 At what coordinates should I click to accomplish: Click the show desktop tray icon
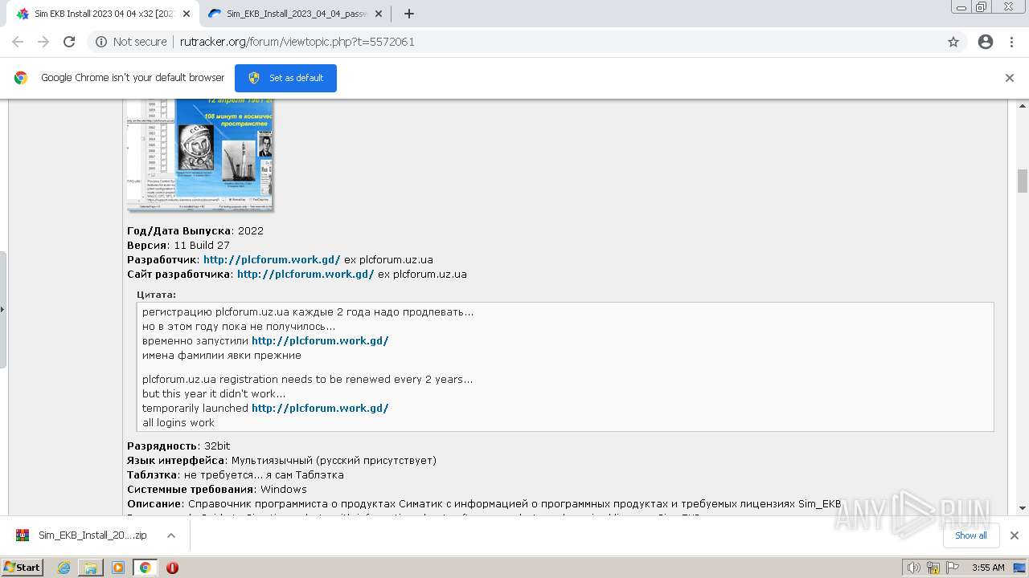1019,568
